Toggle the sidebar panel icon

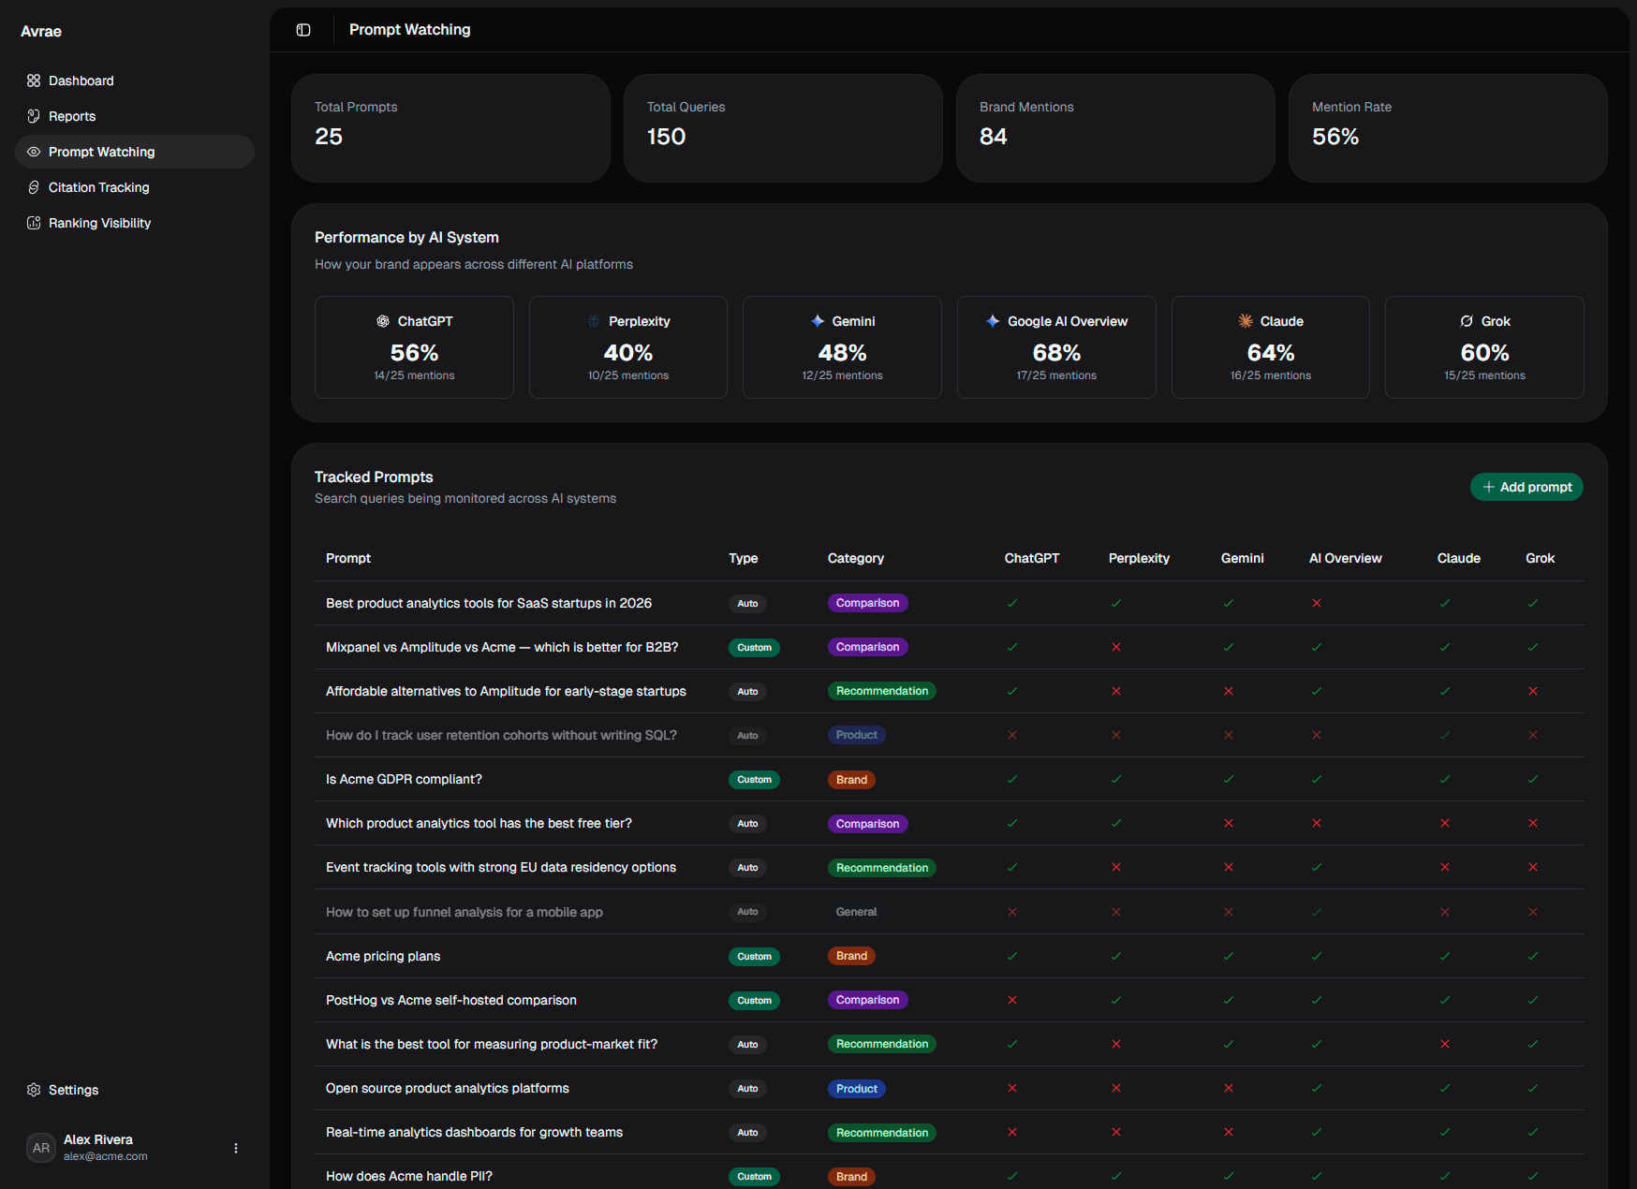click(303, 30)
